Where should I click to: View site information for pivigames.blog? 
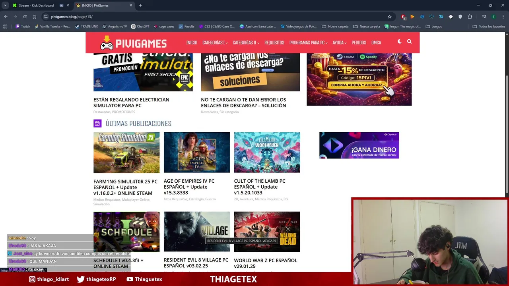[x=46, y=17]
